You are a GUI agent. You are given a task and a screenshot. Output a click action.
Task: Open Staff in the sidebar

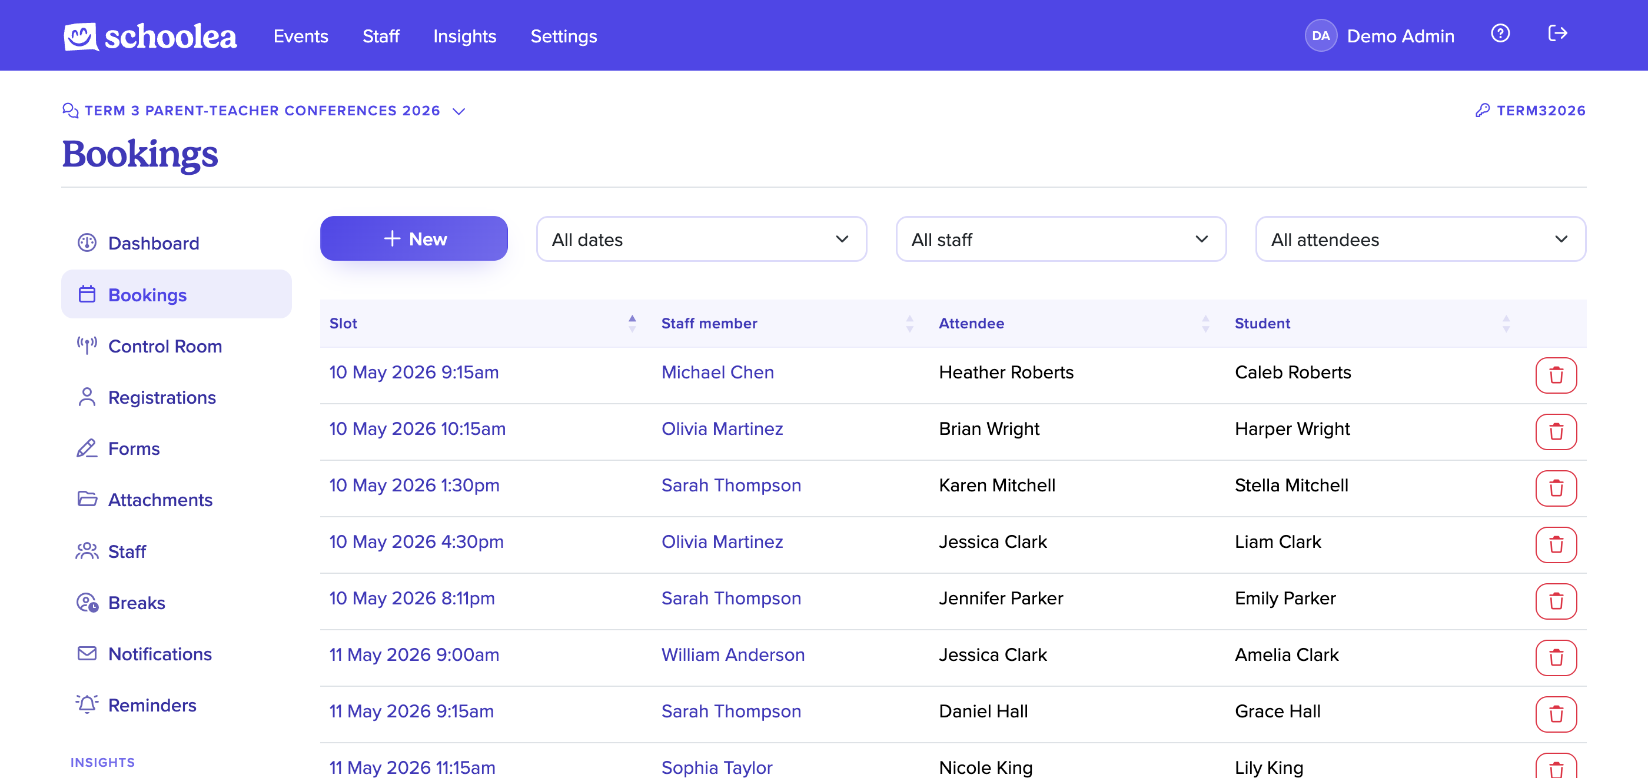pos(176,551)
